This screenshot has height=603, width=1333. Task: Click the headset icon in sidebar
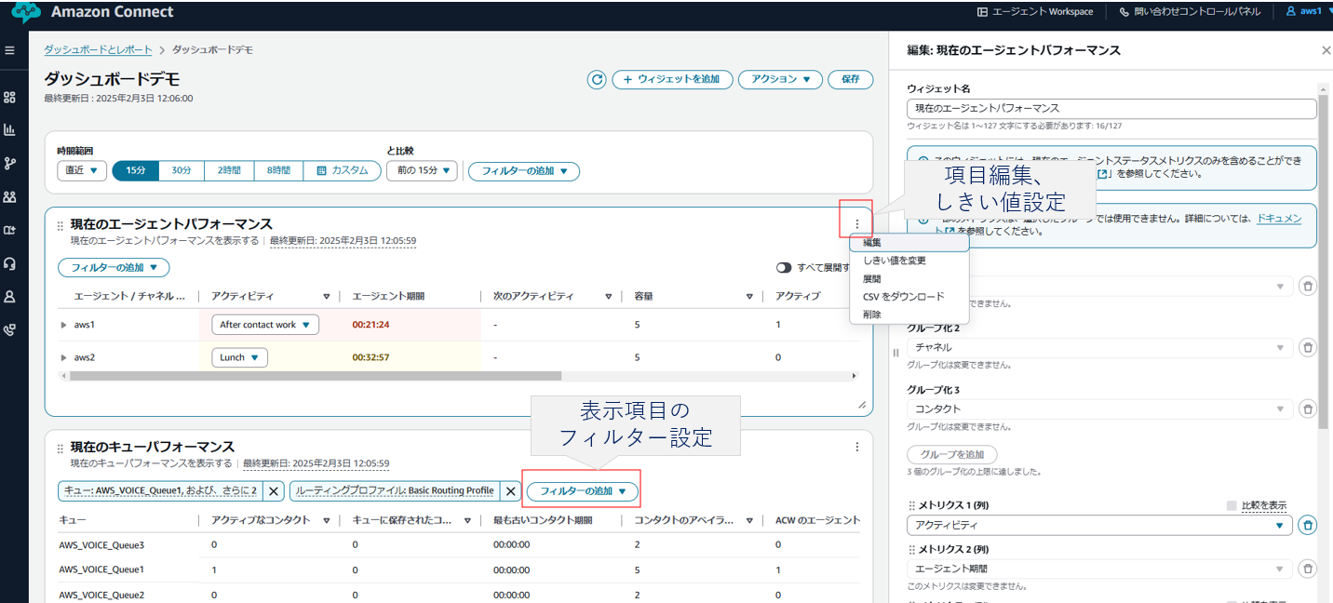pos(9,263)
